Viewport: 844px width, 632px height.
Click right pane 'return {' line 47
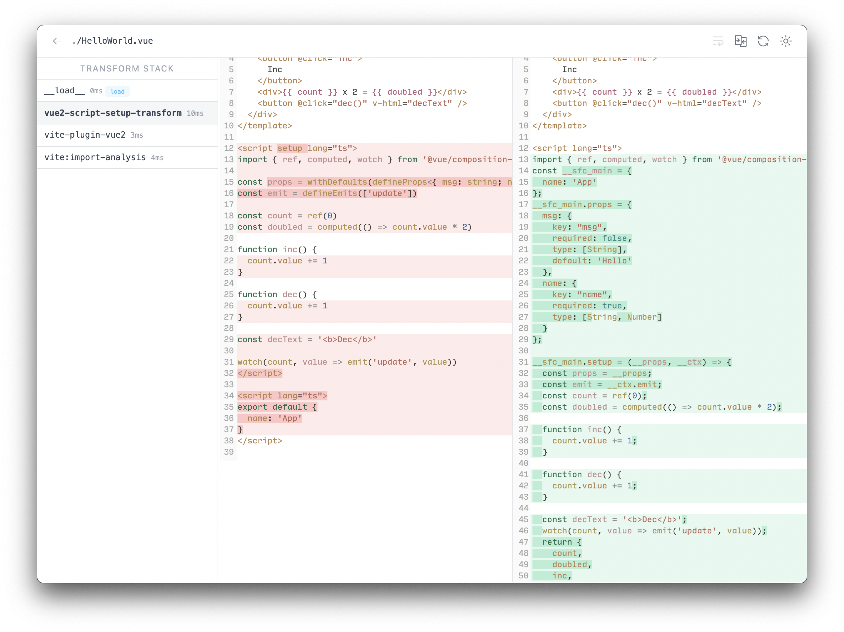click(562, 542)
